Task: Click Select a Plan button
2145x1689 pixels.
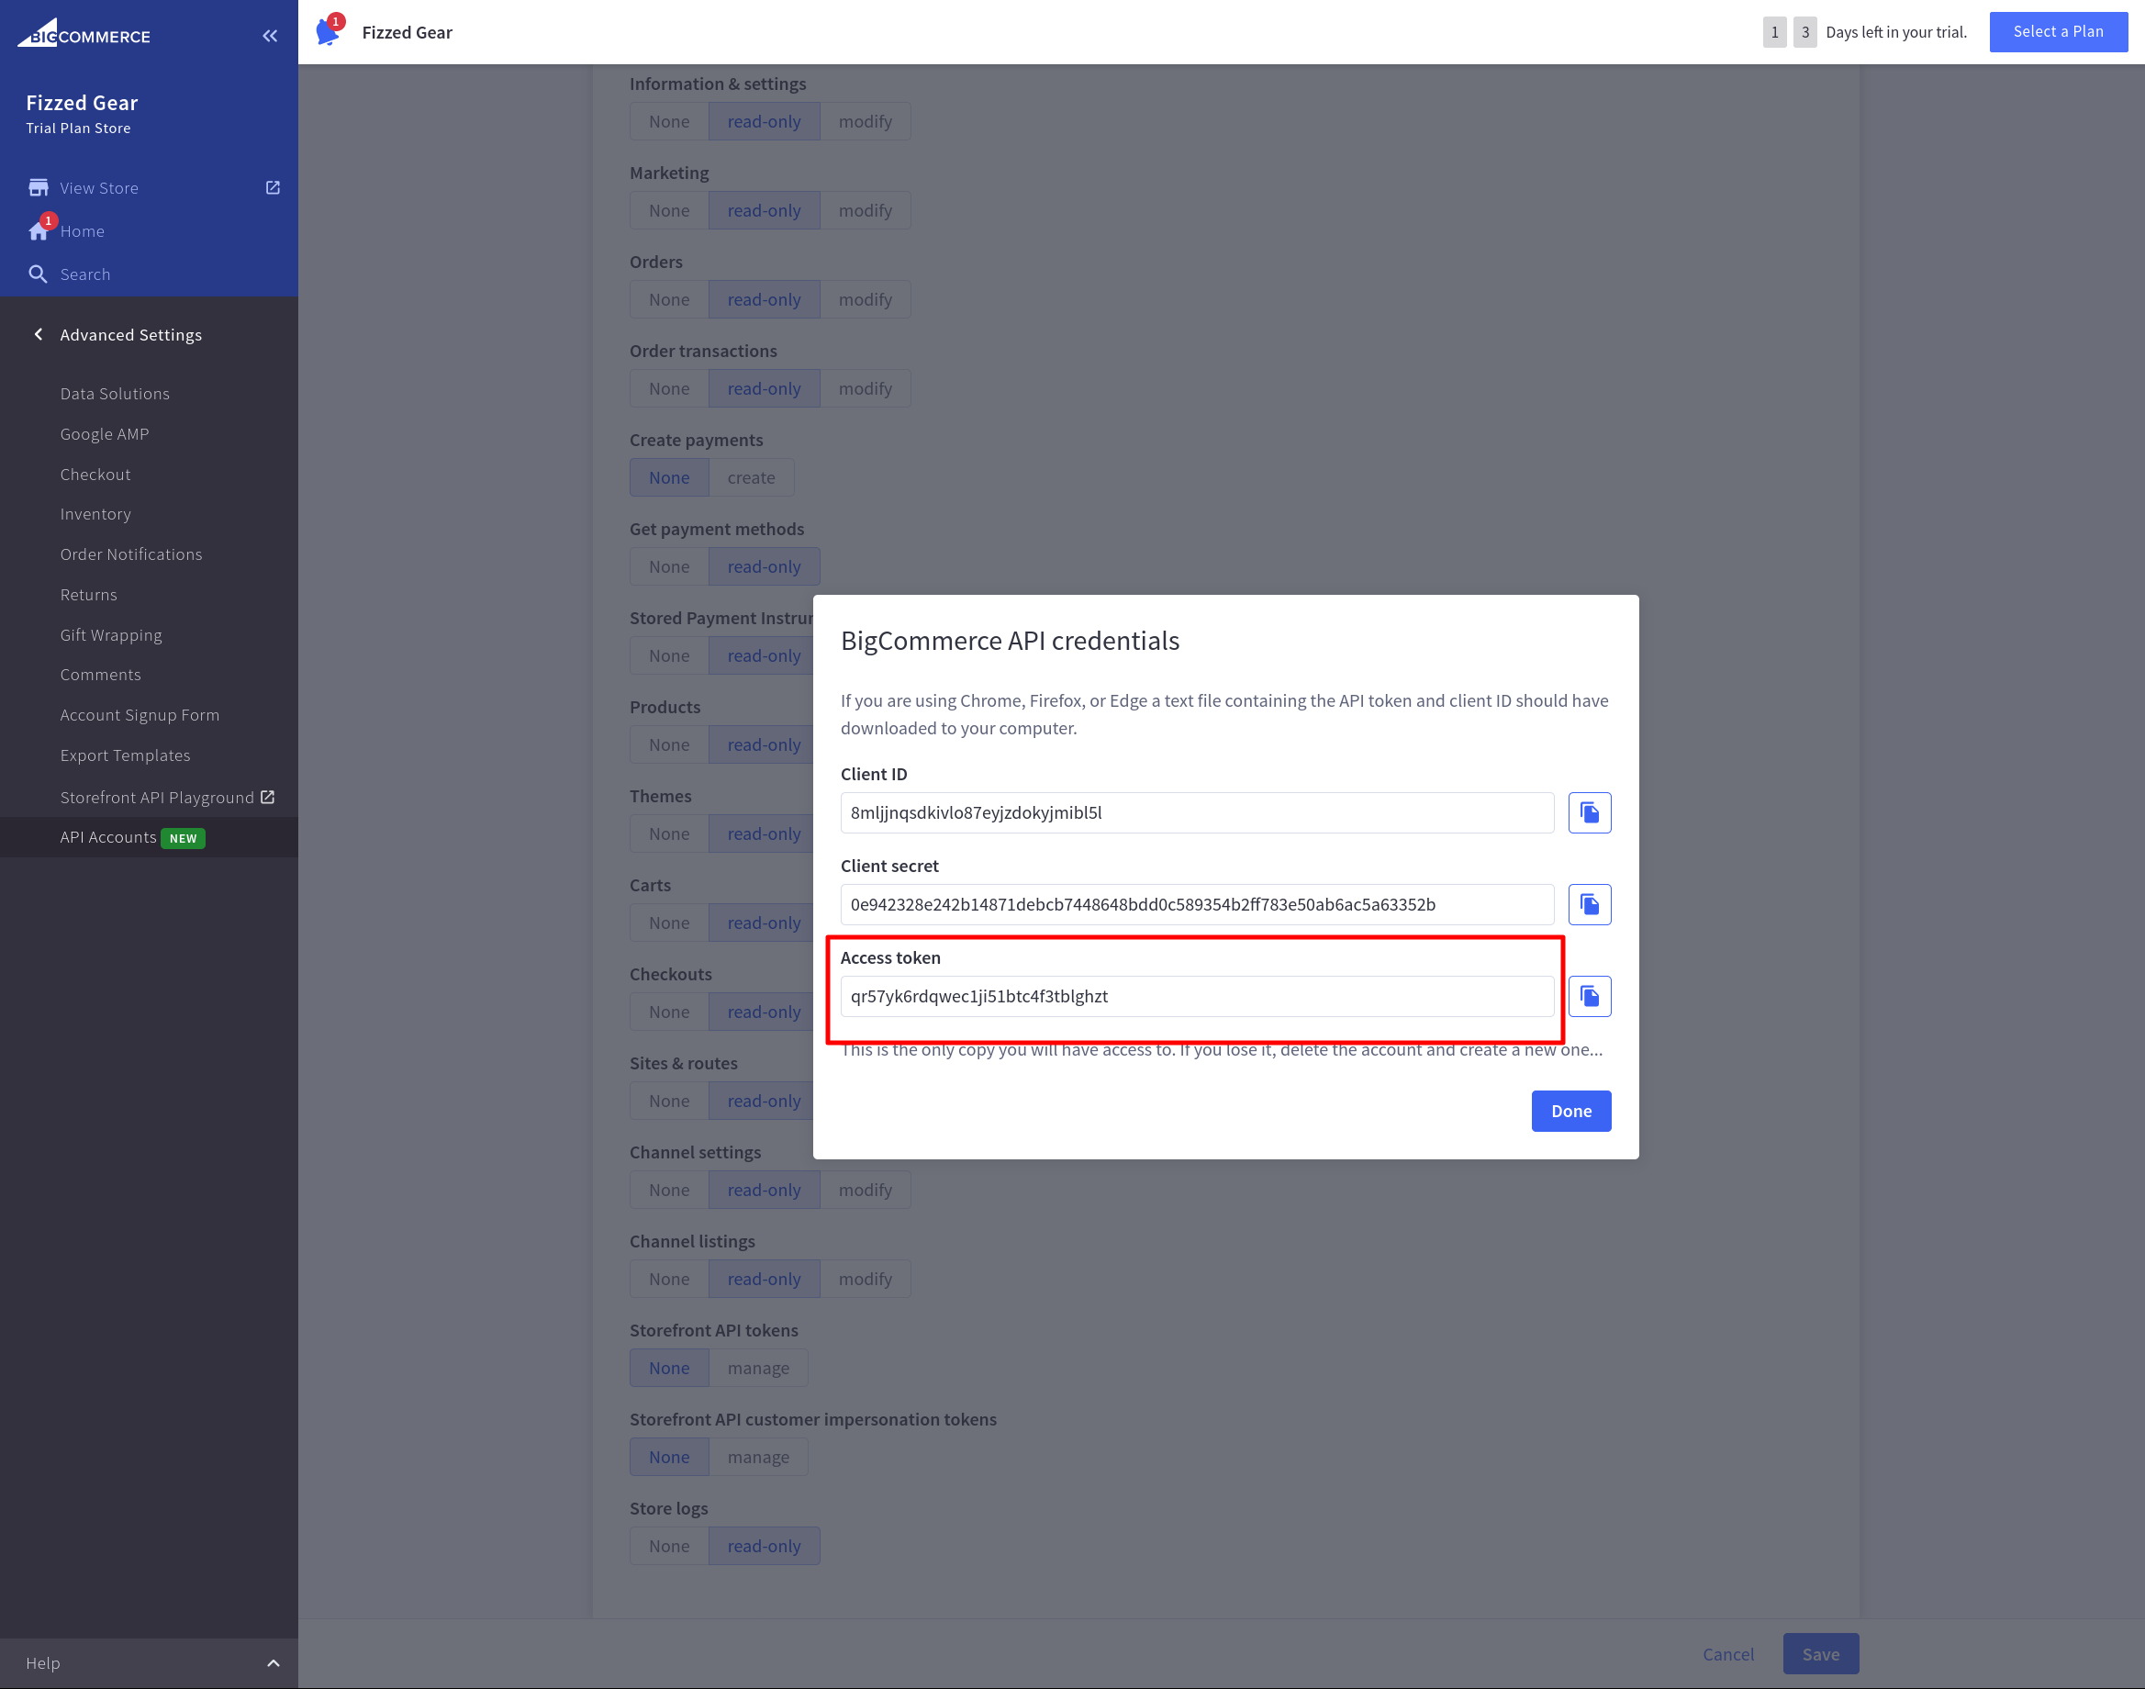Action: 2057,31
